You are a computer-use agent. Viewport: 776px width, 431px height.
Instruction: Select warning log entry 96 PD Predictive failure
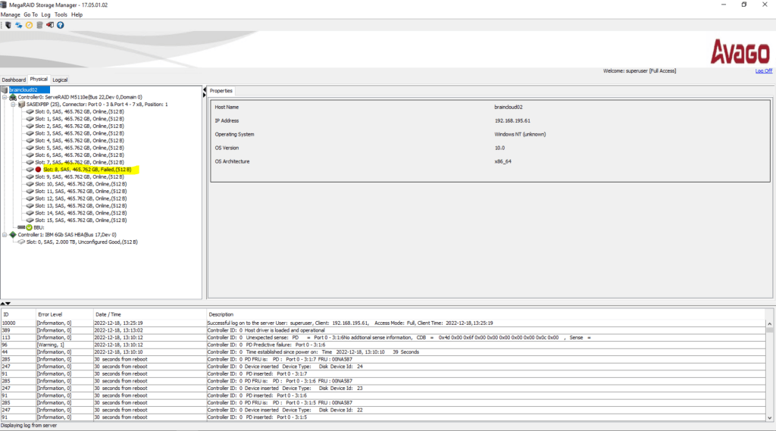pyautogui.click(x=383, y=345)
